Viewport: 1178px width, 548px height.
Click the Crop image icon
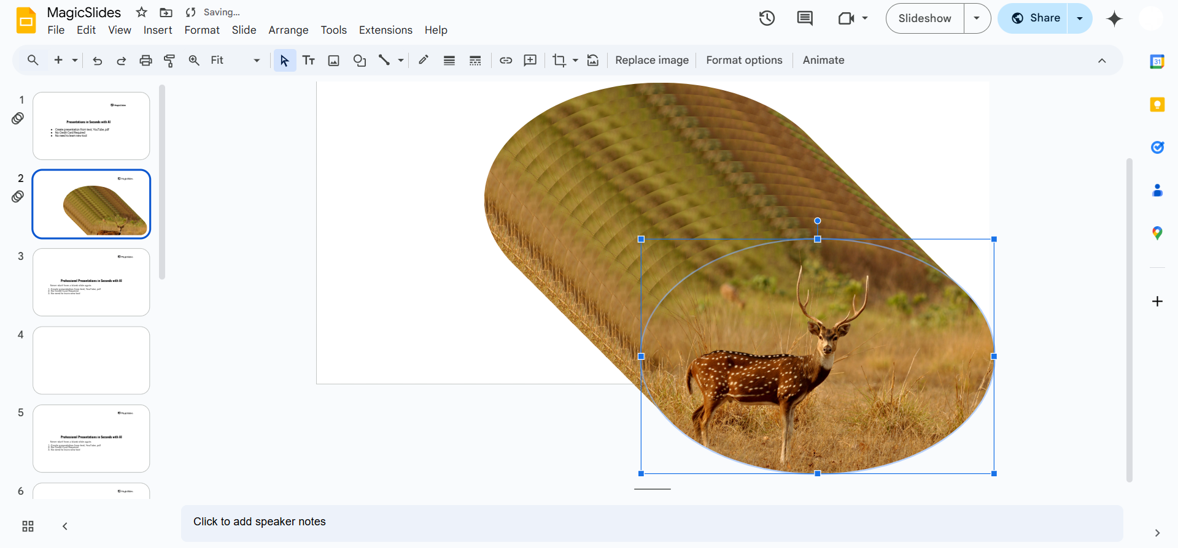click(x=559, y=60)
